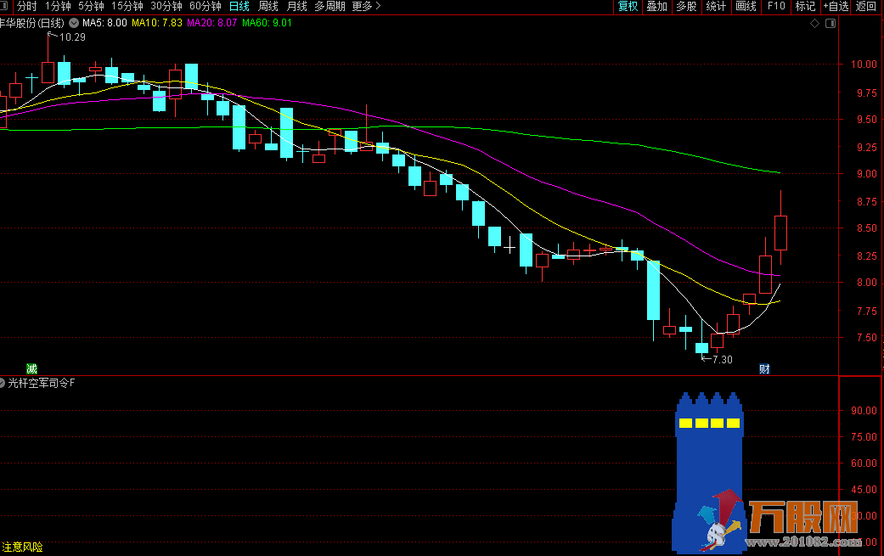Click the 丰华股份(日线) stock title
This screenshot has width=884, height=556.
coord(32,23)
